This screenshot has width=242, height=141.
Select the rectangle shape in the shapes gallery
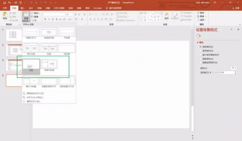155,13
